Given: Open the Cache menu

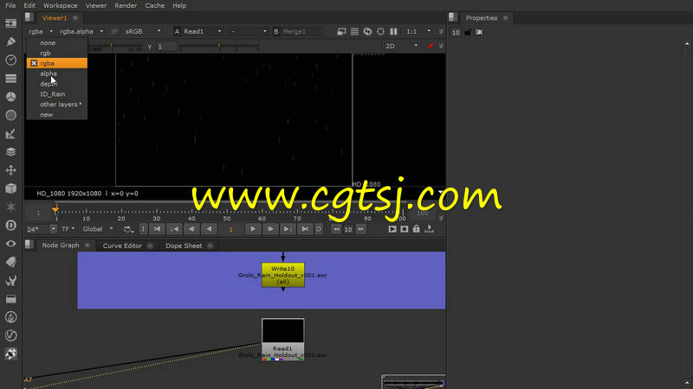Looking at the screenshot, I should coord(155,5).
